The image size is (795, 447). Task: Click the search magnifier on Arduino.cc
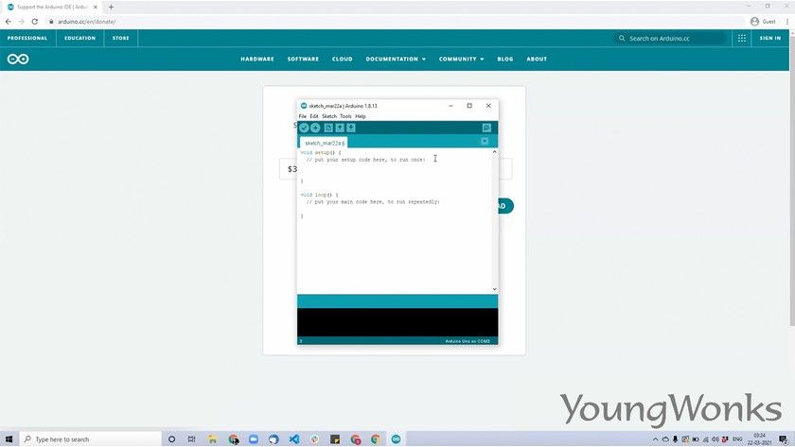(x=622, y=38)
